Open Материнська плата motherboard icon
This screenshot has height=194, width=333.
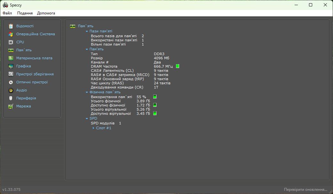point(11,58)
